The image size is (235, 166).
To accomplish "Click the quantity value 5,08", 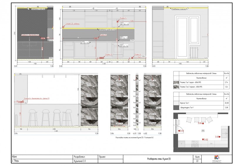I will pos(226,108).
